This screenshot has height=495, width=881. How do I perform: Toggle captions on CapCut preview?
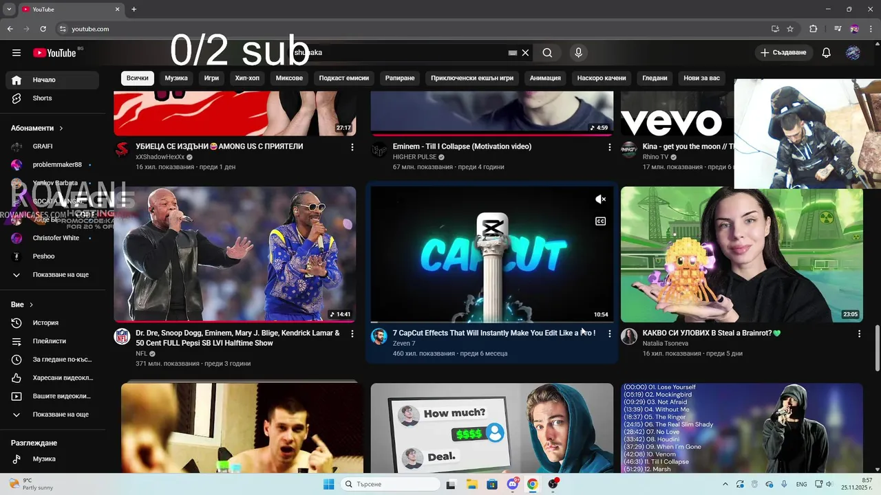[600, 221]
